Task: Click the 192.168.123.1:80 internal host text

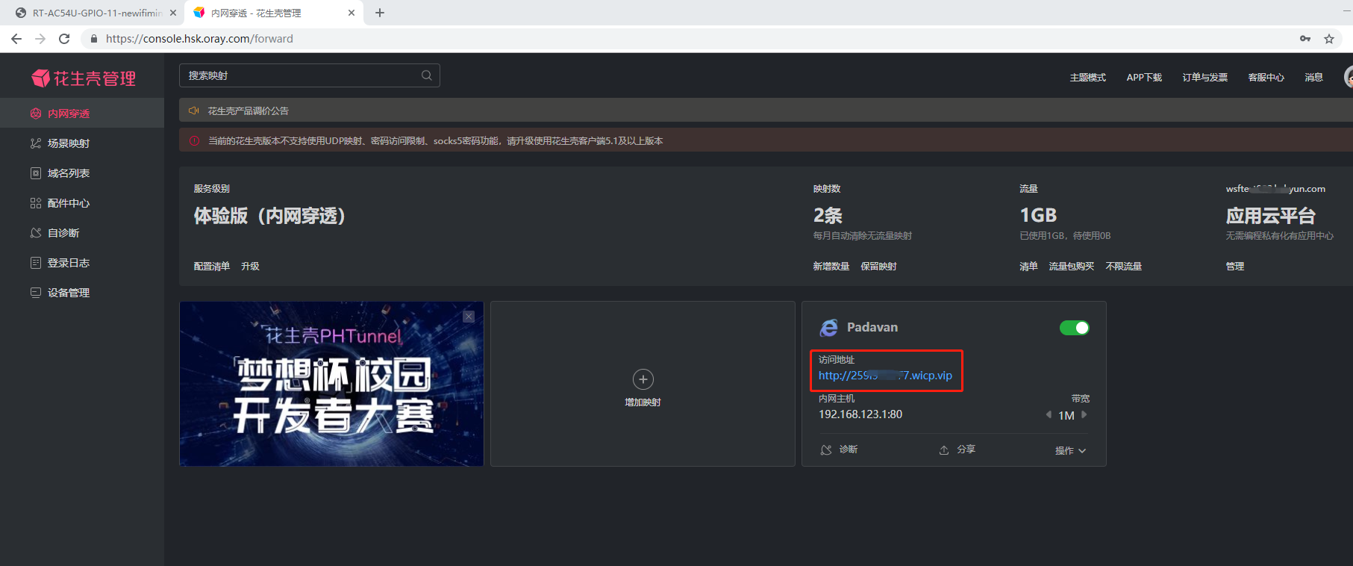Action: pyautogui.click(x=860, y=414)
